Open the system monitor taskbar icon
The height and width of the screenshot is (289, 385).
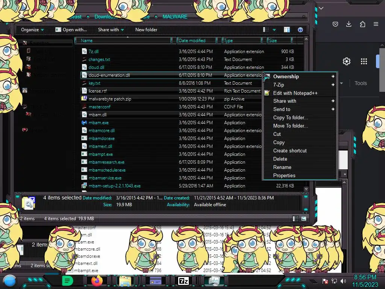(x=214, y=281)
